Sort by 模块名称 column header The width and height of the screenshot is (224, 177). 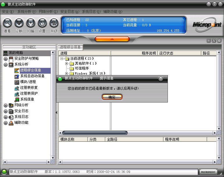click(x=73, y=139)
